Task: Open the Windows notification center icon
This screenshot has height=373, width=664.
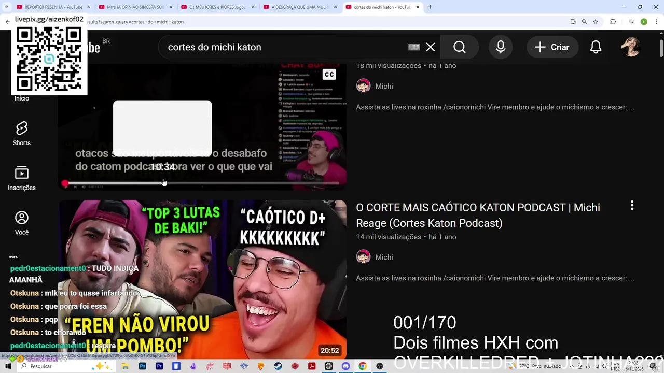Action: tap(653, 366)
